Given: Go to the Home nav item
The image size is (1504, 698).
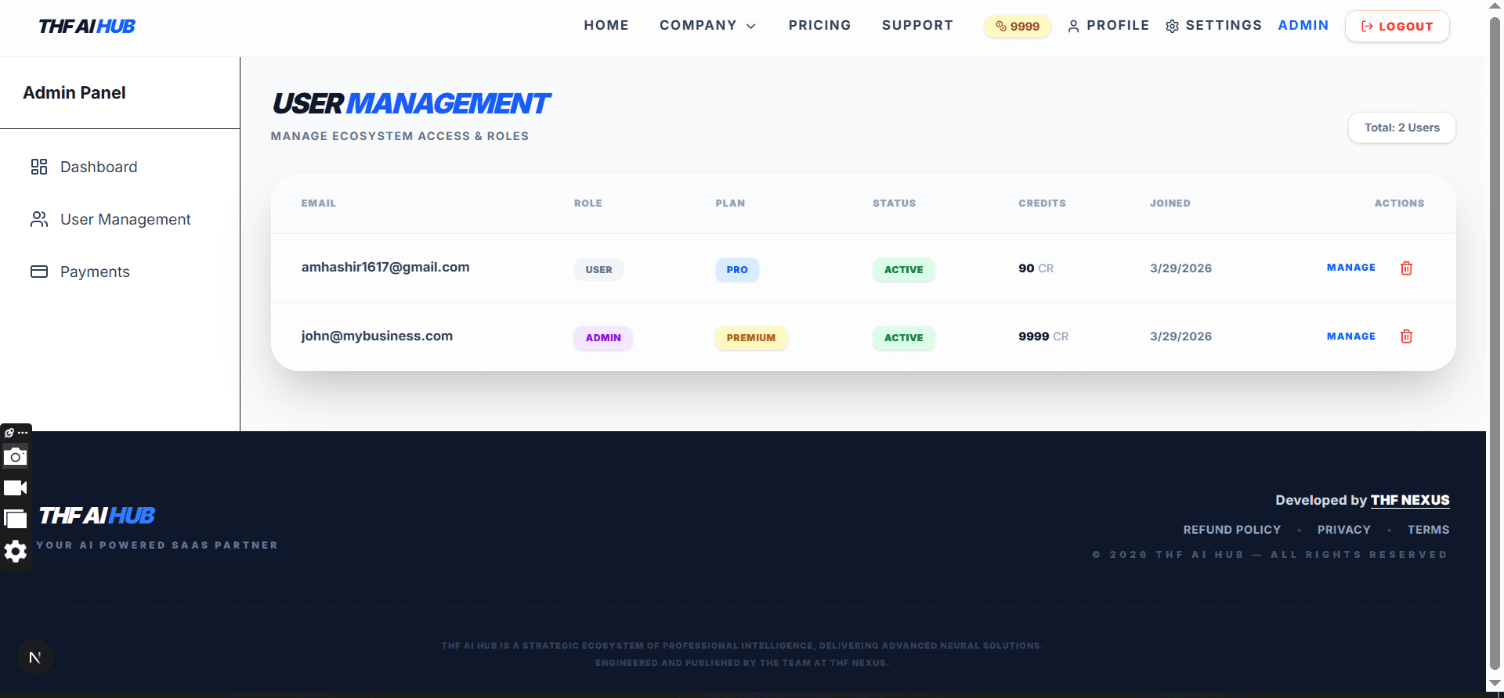Looking at the screenshot, I should 606,25.
